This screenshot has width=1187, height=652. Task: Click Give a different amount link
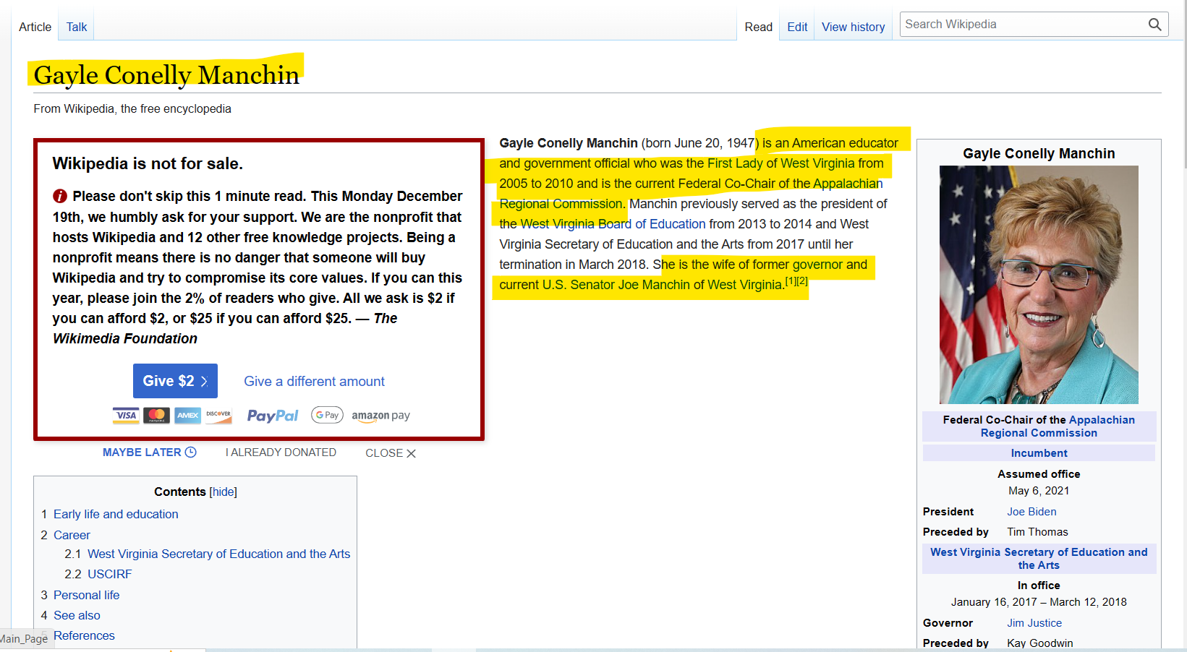click(x=314, y=381)
